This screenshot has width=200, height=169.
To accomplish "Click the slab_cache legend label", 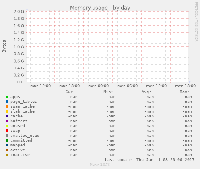I will (23, 111).
